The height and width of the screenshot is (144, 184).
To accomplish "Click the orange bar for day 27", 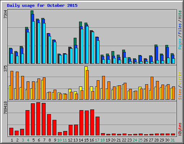I will (x=152, y=88).
